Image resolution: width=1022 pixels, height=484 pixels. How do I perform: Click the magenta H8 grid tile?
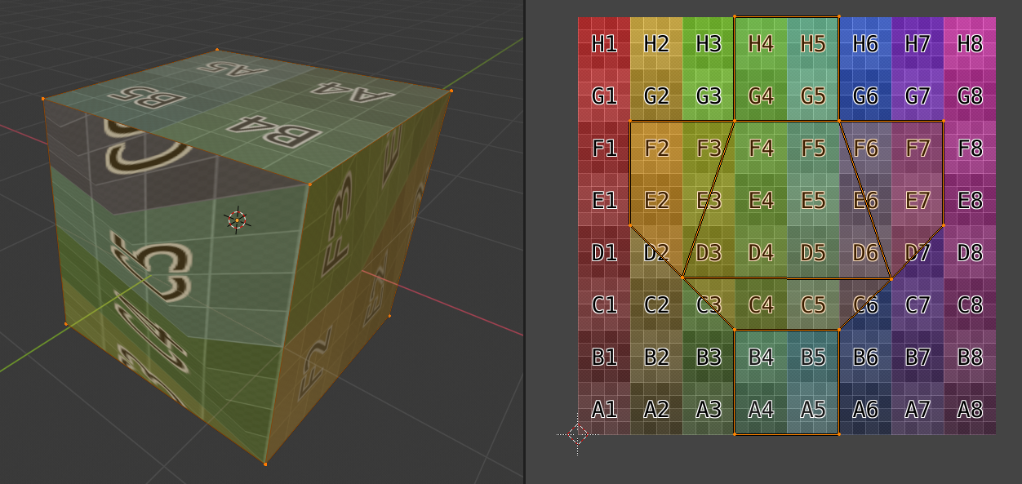[970, 43]
